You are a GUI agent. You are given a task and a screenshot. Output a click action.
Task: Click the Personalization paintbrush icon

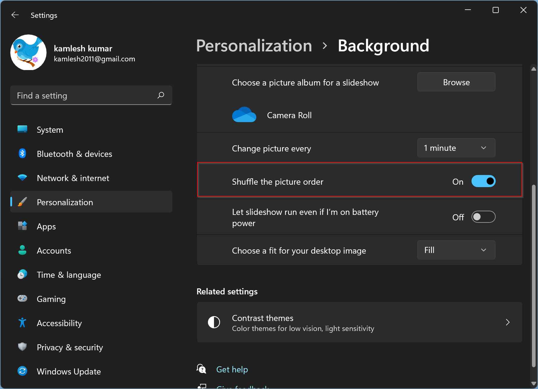pyautogui.click(x=22, y=202)
